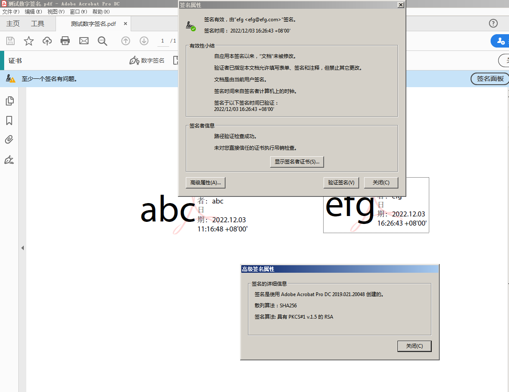The height and width of the screenshot is (392, 509).
Task: Switch to the 工具 tab
Action: coord(38,24)
